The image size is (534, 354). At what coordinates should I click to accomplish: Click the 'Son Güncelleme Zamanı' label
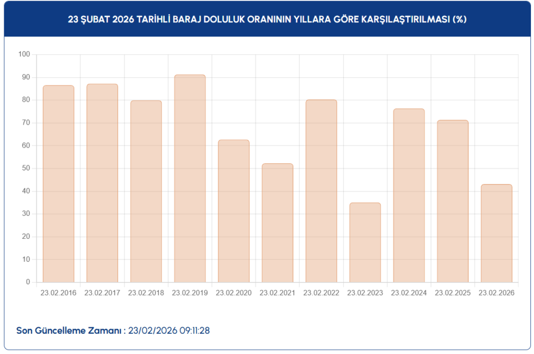click(71, 331)
